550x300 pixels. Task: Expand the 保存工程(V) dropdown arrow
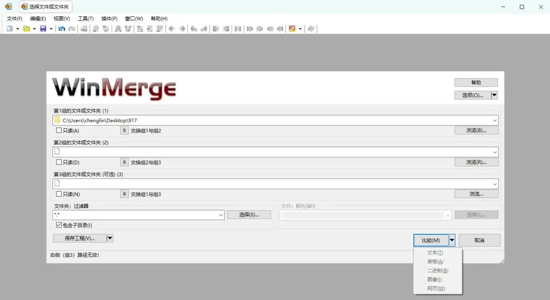point(109,238)
